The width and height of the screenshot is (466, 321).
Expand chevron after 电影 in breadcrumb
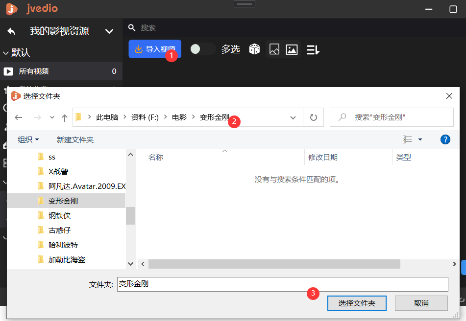tap(193, 117)
